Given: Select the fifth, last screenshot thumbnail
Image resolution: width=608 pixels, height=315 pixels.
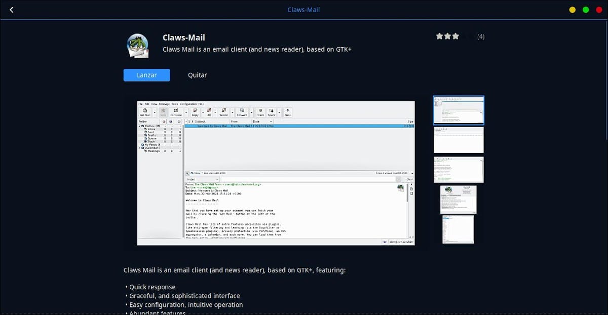Looking at the screenshot, I should (x=459, y=229).
